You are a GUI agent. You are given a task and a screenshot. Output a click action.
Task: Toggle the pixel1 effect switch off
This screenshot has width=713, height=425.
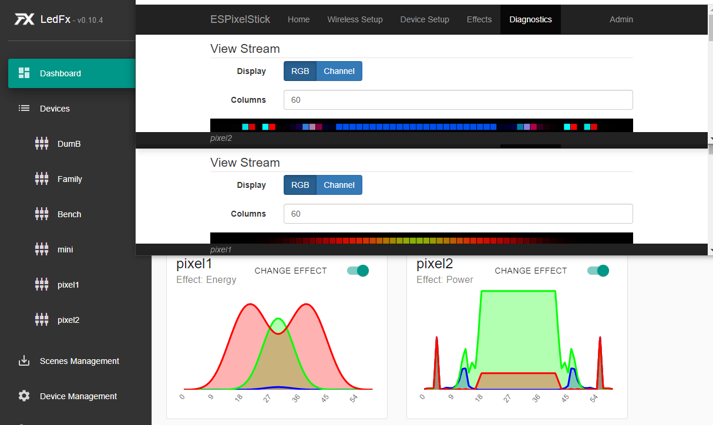pos(358,271)
